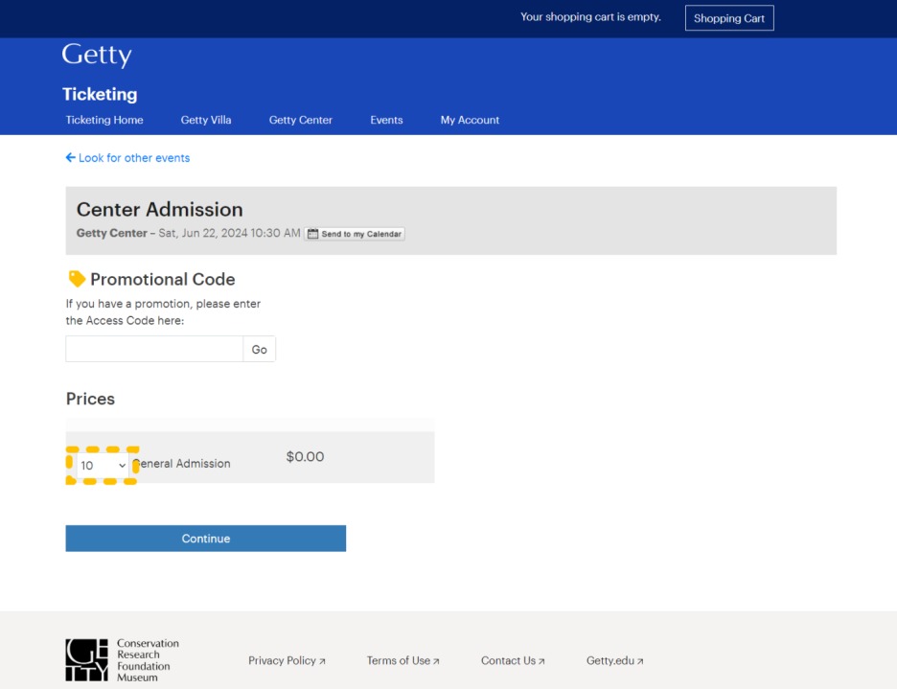This screenshot has width=897, height=689.
Task: Click the Getty logo
Action: click(x=97, y=56)
